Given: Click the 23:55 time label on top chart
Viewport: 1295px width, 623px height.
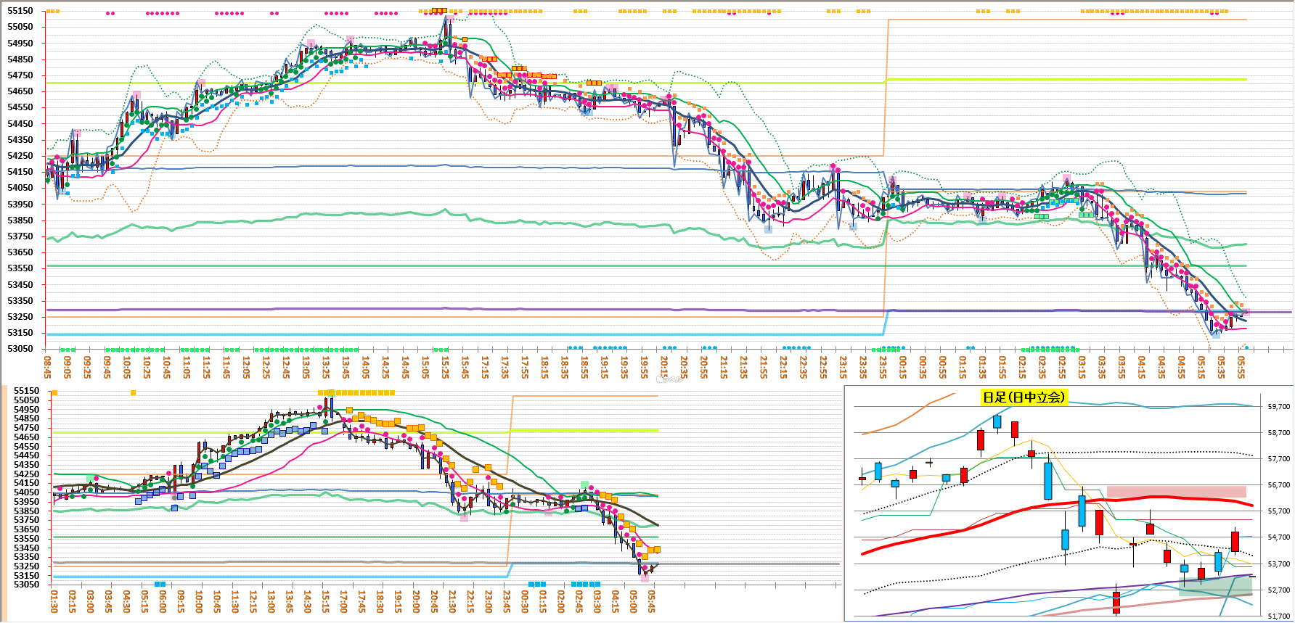Looking at the screenshot, I should coord(883,366).
